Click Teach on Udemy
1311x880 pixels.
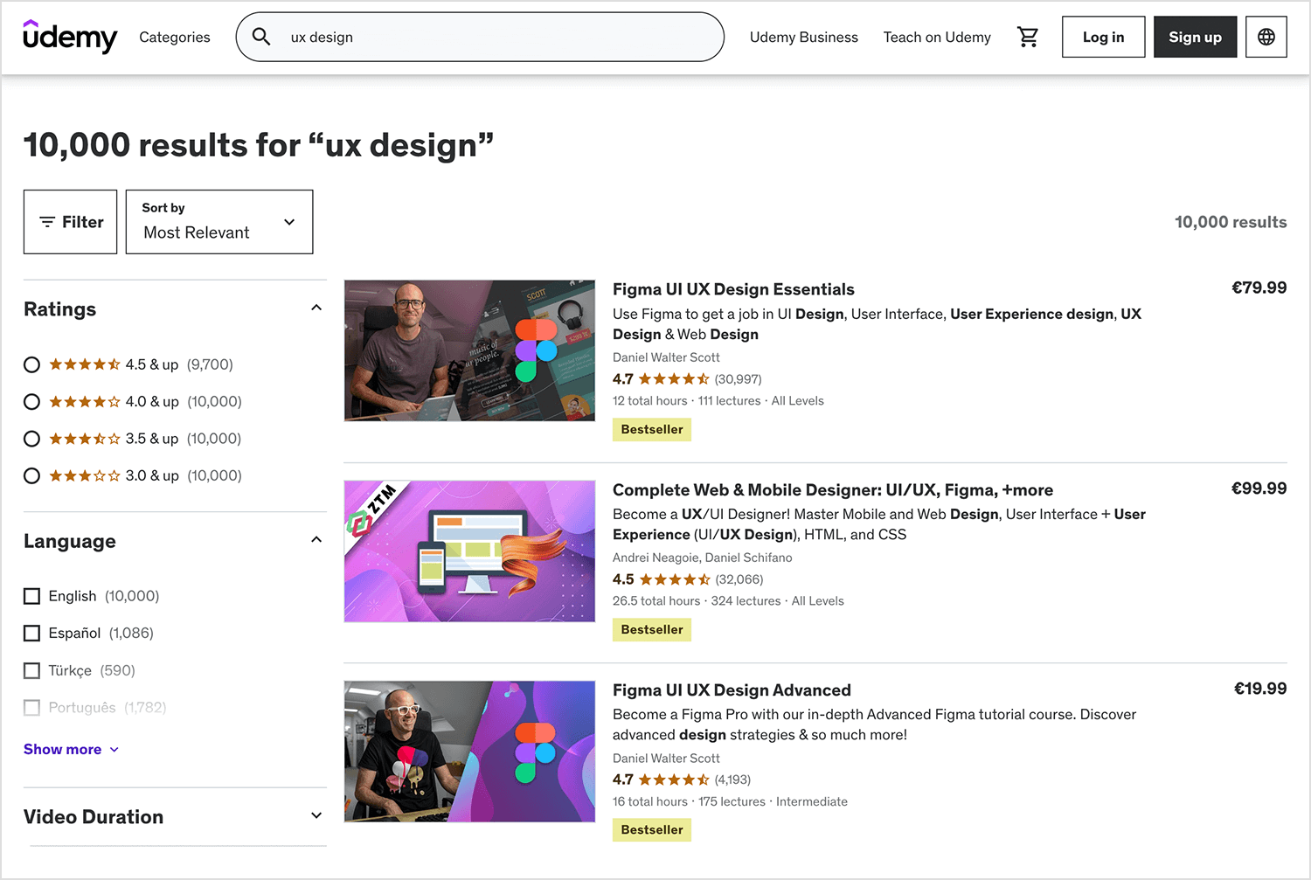click(x=937, y=37)
